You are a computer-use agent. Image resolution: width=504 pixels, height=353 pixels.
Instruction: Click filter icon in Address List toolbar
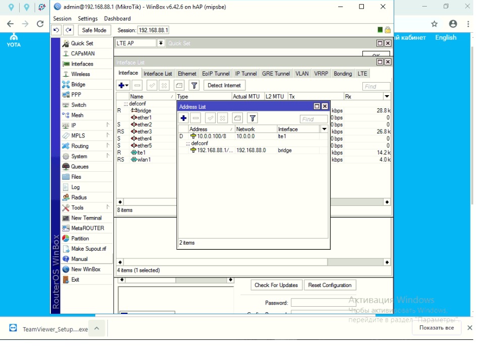point(253,118)
